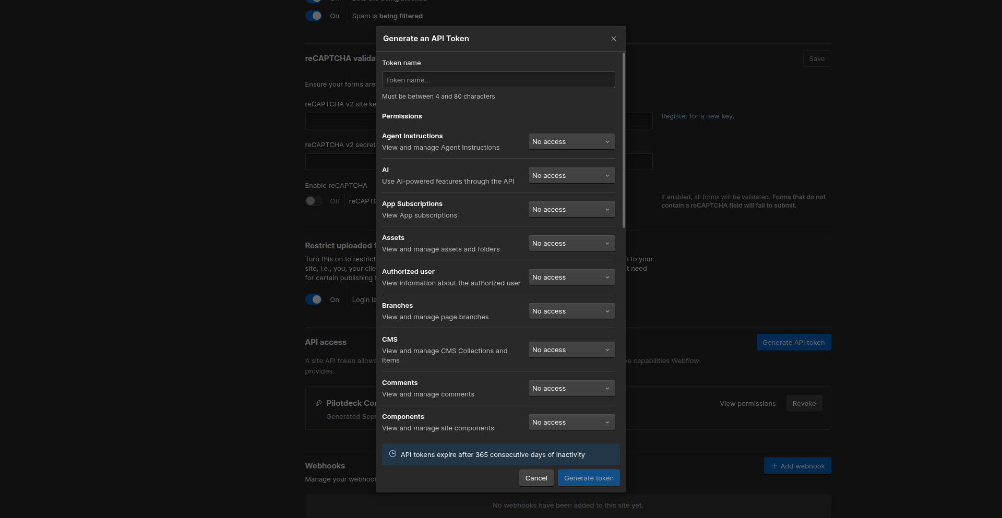Expand the Branches access dropdown
The width and height of the screenshot is (1002, 518).
tap(571, 311)
